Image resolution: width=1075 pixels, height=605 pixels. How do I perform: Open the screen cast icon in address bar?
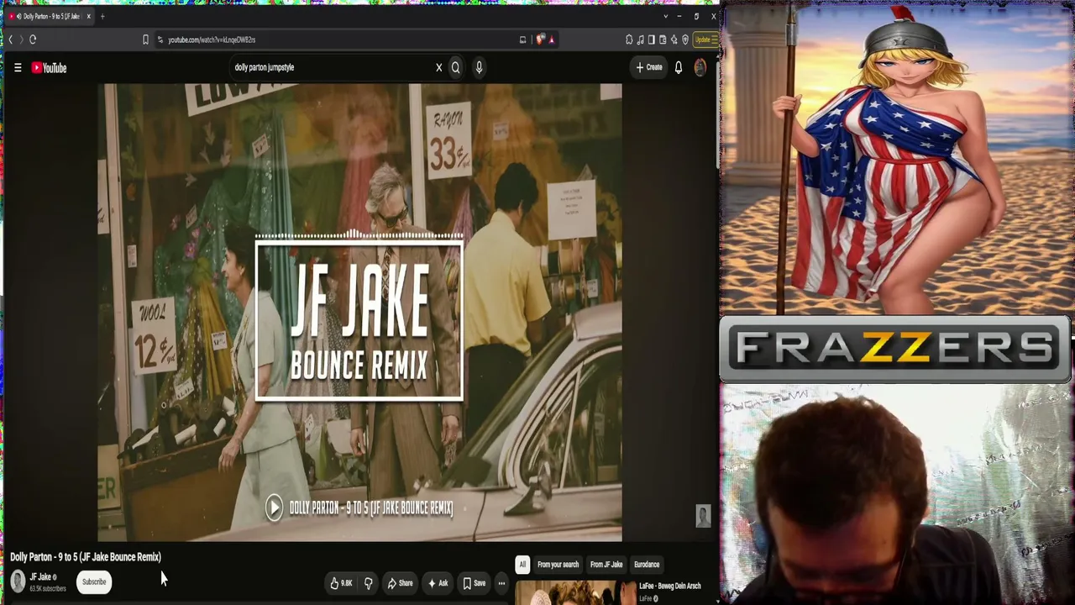tap(522, 39)
